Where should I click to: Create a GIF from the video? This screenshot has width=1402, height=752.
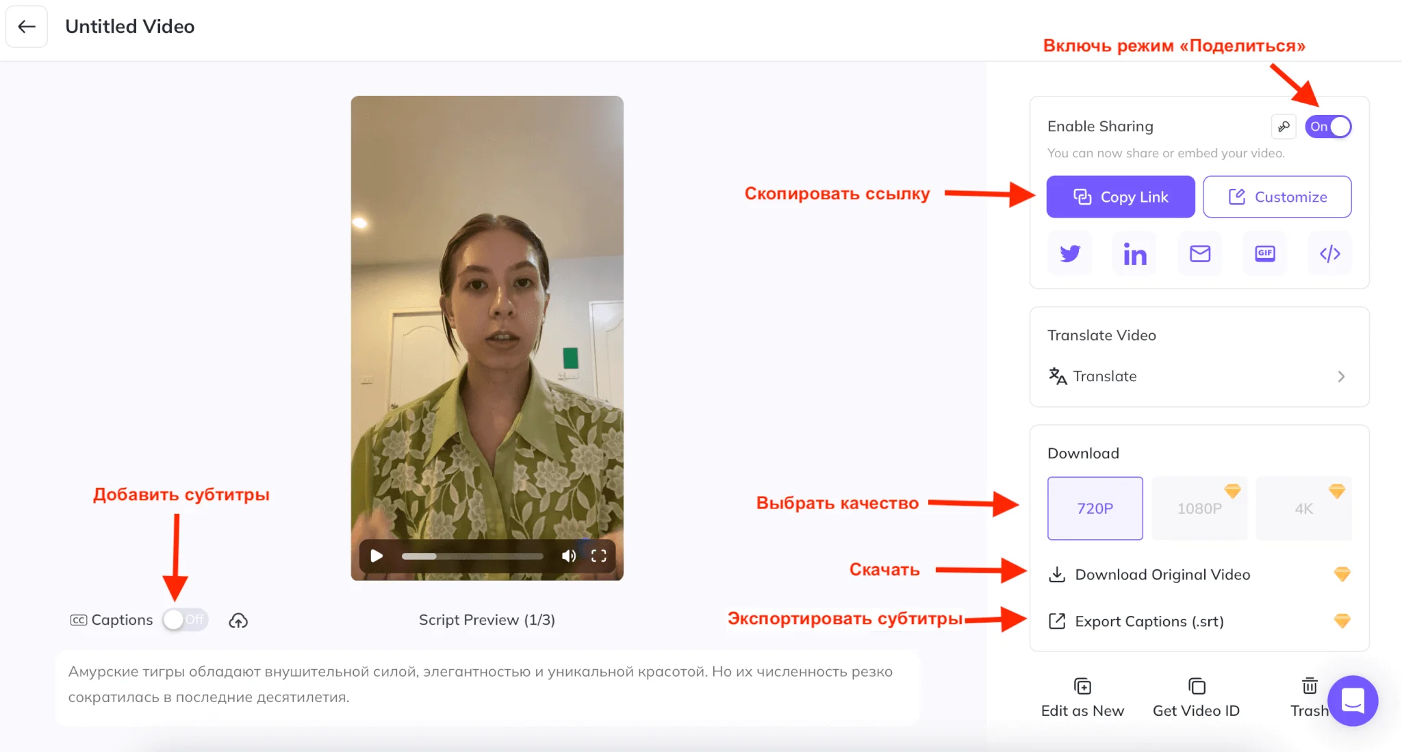(x=1264, y=254)
